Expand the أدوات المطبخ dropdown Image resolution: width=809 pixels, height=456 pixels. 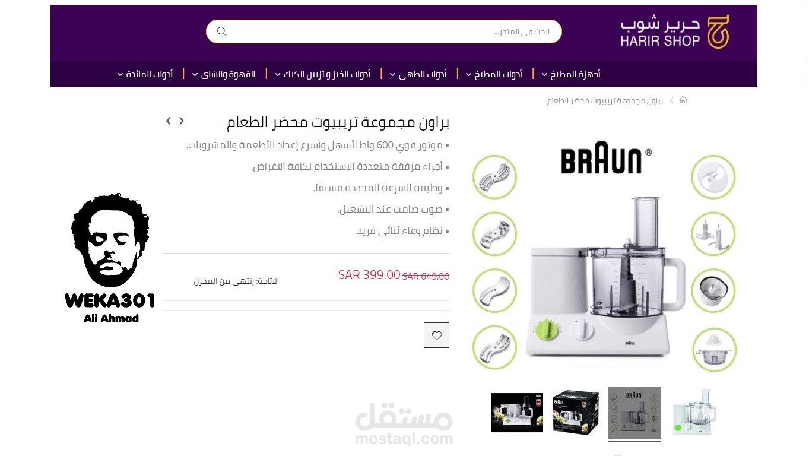coord(494,74)
